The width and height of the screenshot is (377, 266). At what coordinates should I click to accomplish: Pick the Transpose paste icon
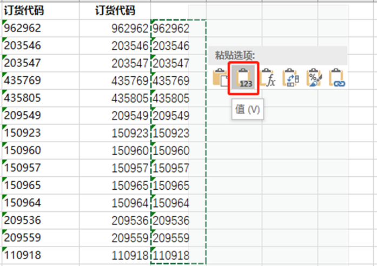[x=290, y=78]
